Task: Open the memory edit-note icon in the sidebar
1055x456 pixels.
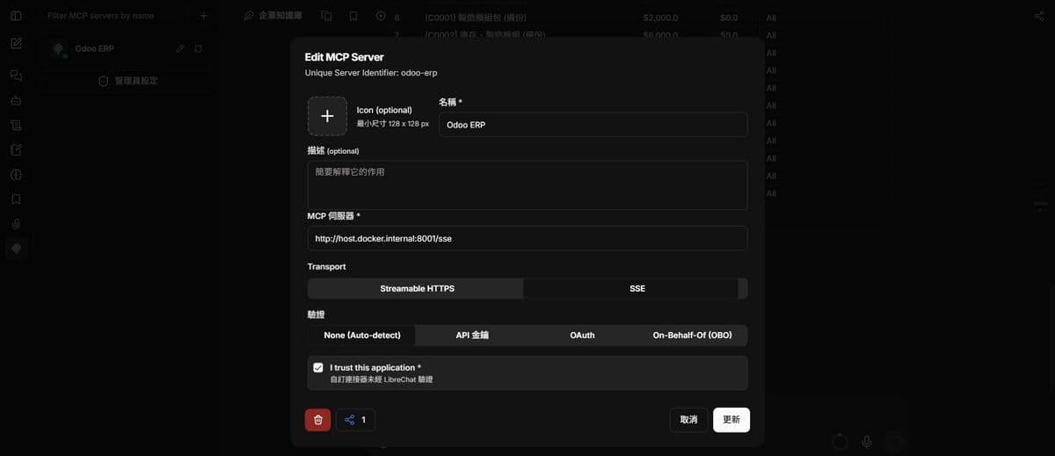Action: point(16,149)
